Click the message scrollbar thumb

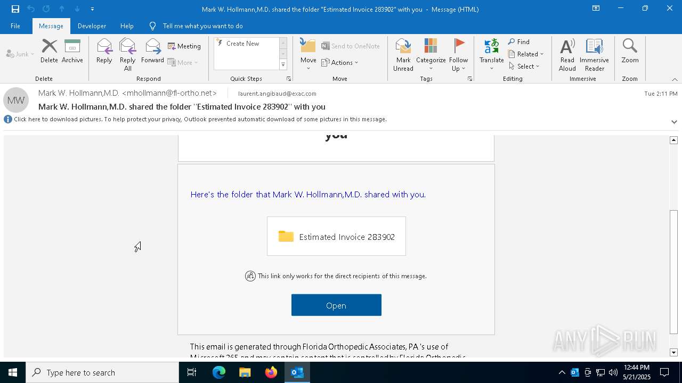coord(673,272)
